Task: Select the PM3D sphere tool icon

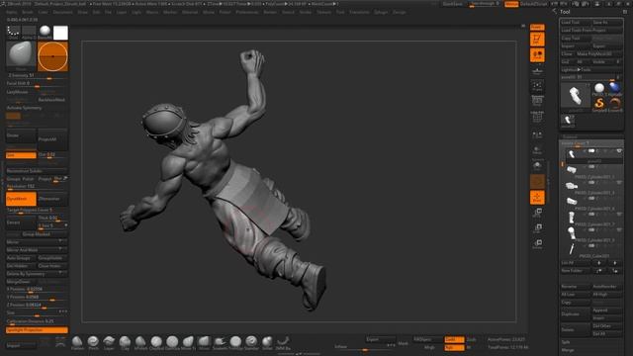Action: pos(599,90)
